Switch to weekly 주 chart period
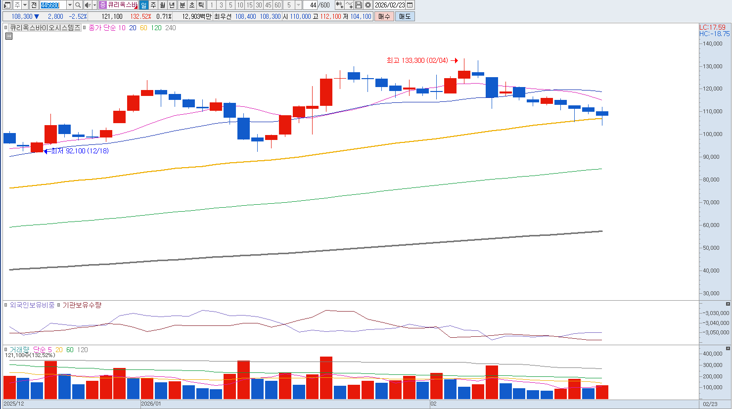The image size is (732, 409). tap(153, 5)
